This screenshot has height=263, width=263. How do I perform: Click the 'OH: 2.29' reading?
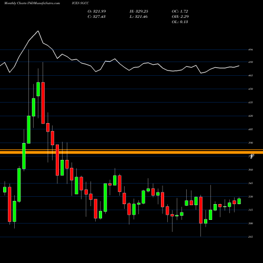coord(180,17)
